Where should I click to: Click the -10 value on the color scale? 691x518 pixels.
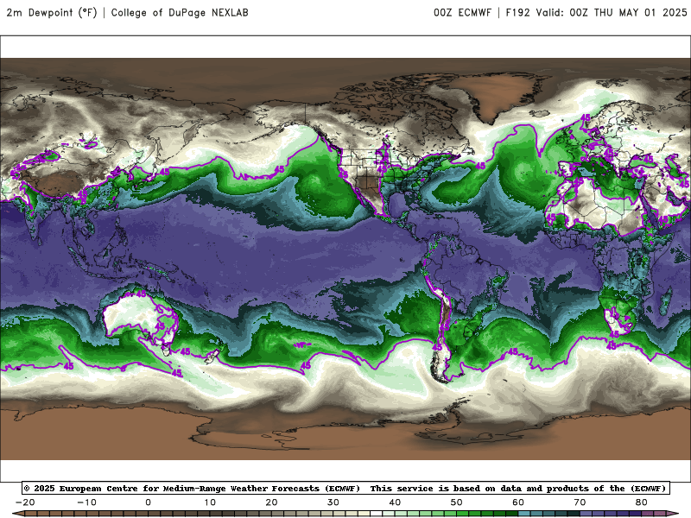click(87, 502)
